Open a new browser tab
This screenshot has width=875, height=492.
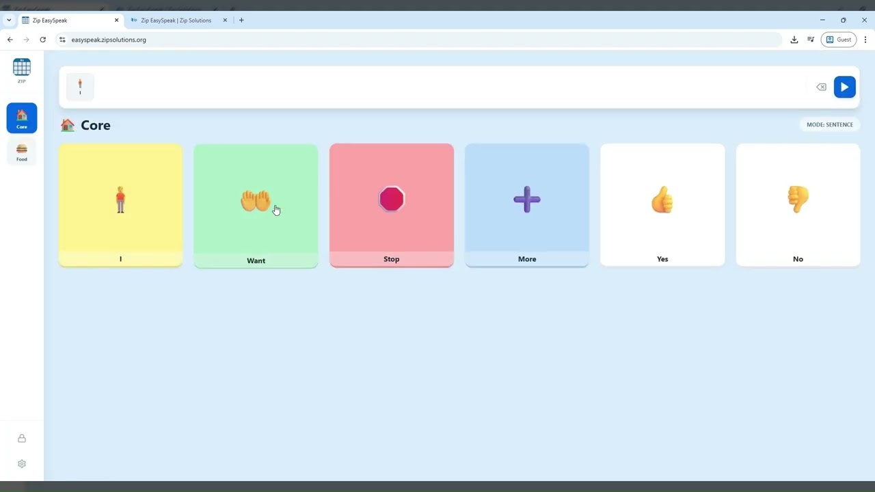pos(241,20)
